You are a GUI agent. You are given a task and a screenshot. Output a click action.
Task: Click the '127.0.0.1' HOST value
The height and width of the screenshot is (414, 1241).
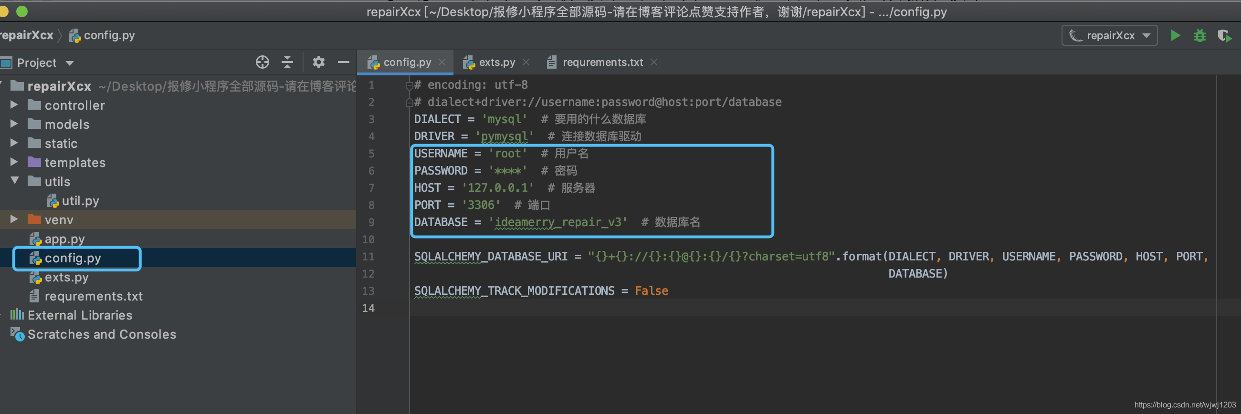click(x=498, y=188)
